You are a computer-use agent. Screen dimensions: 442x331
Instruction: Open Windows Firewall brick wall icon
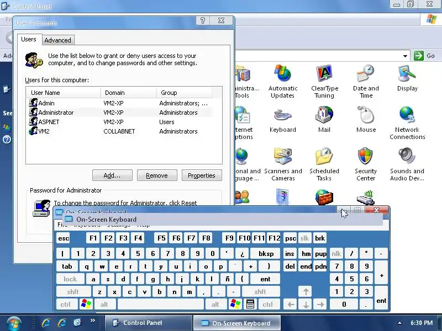point(324,197)
